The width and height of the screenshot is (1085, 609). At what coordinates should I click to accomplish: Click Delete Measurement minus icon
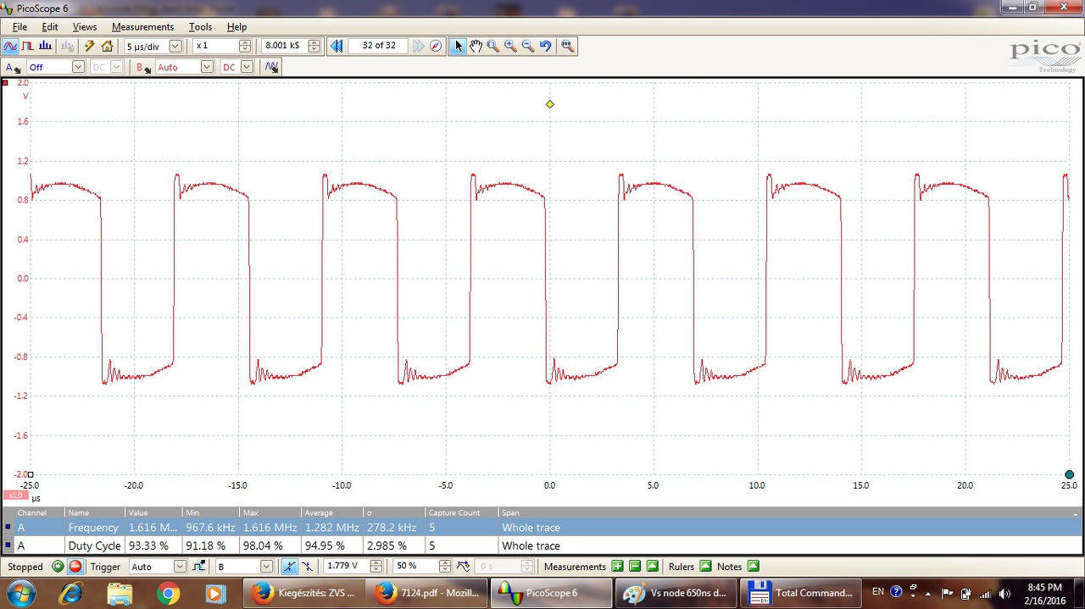pyautogui.click(x=635, y=567)
